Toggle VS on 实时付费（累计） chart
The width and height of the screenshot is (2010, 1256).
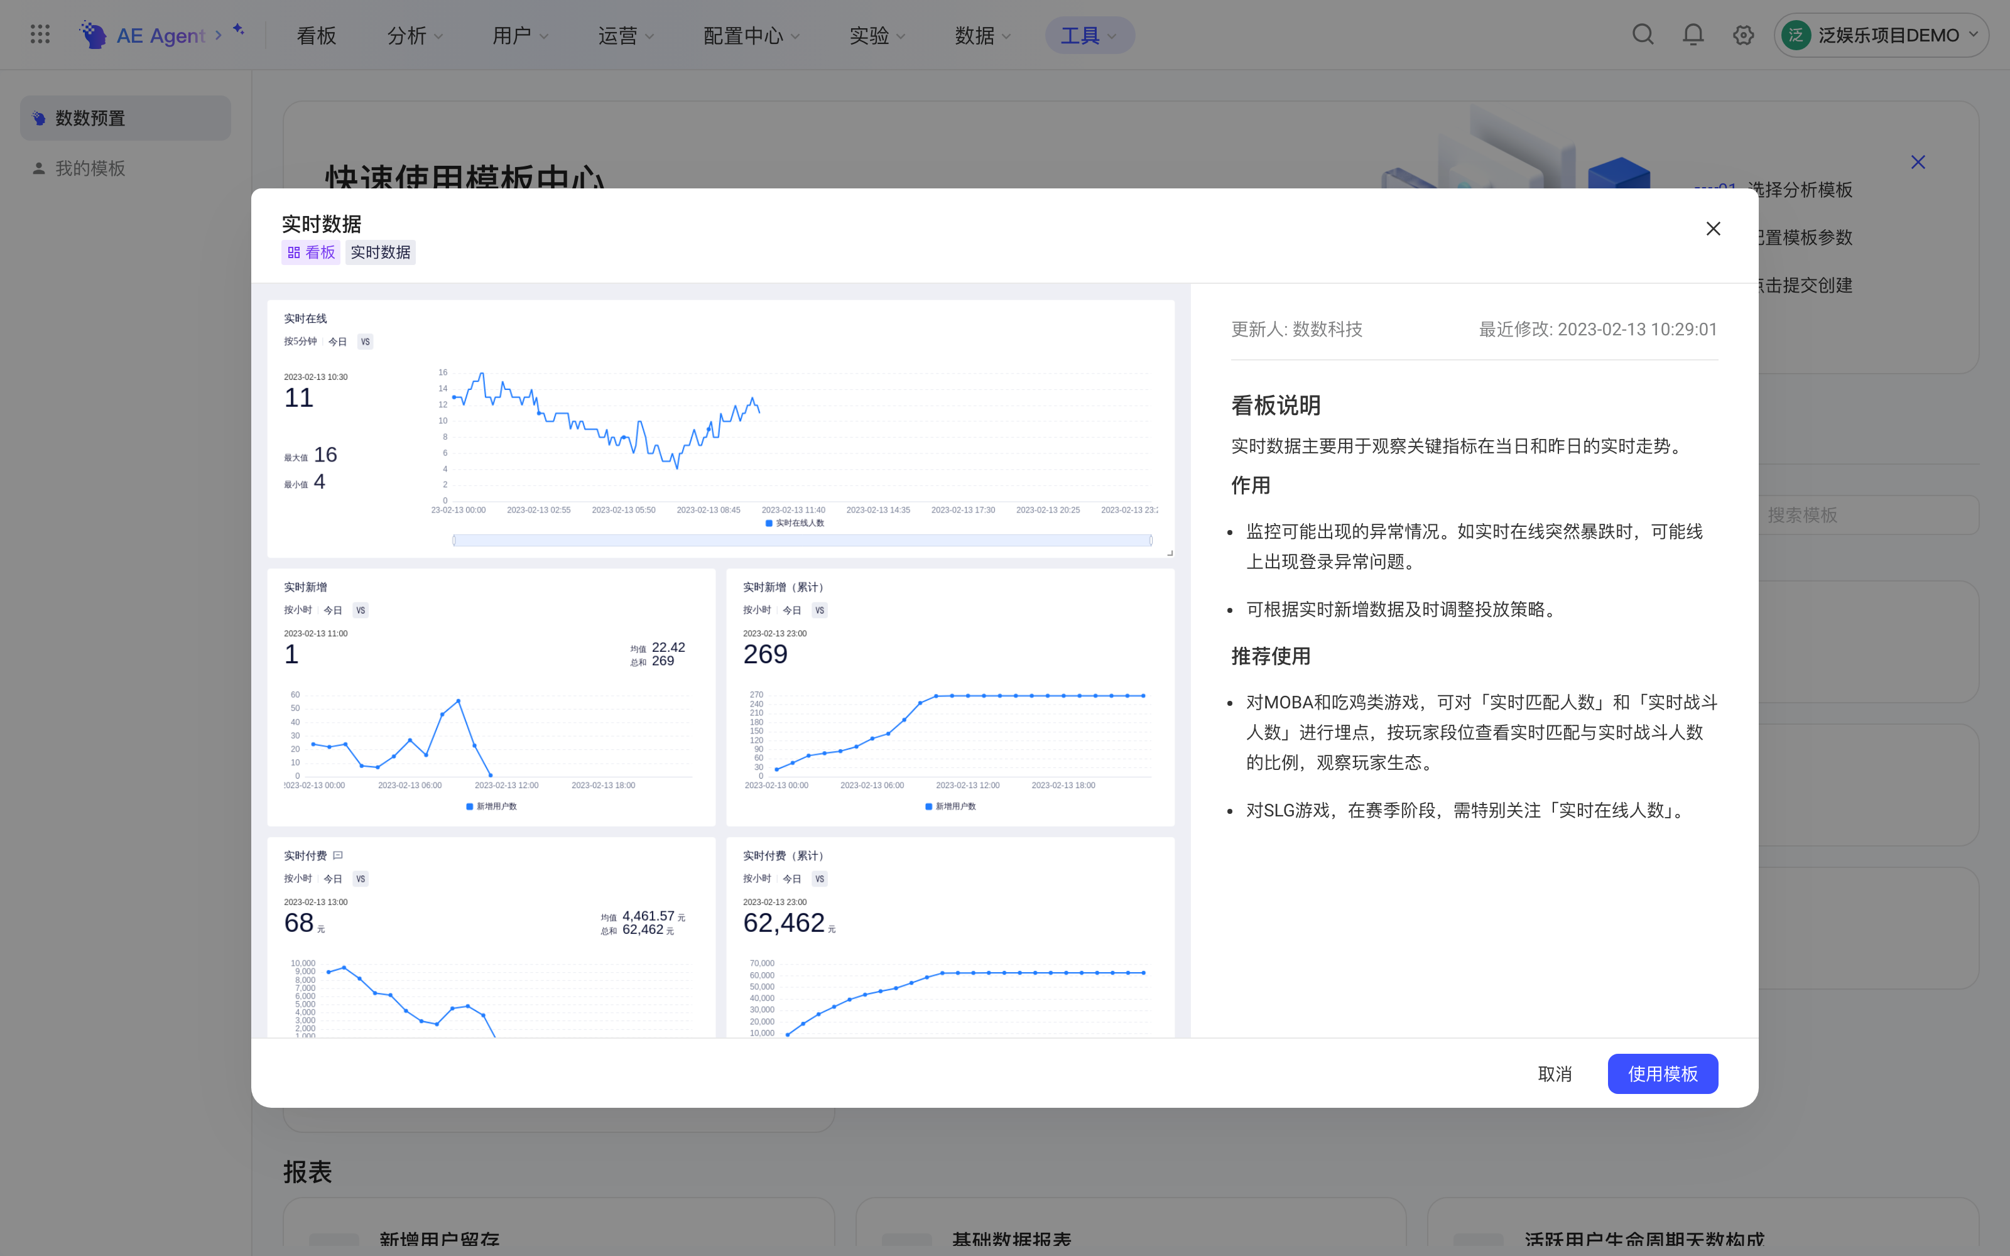[x=820, y=878]
